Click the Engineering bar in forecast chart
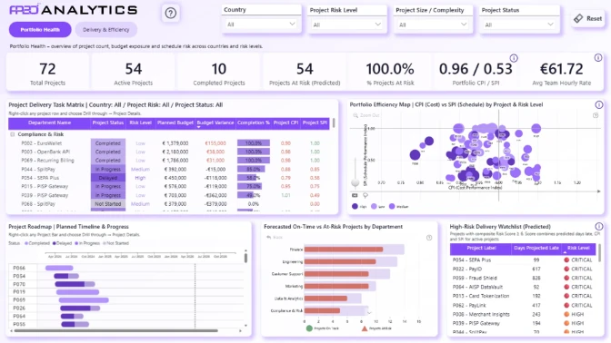 (340, 261)
